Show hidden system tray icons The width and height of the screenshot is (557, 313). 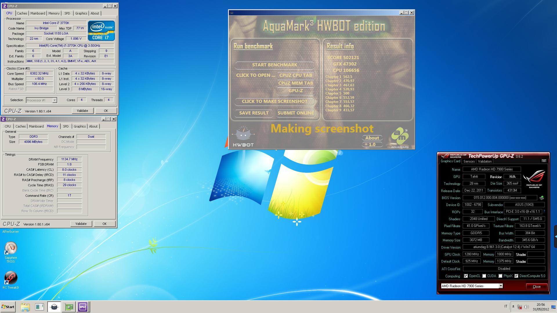pyautogui.click(x=513, y=307)
